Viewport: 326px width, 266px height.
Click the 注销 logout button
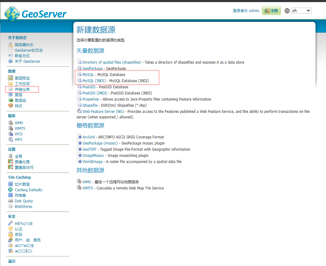pyautogui.click(x=271, y=10)
